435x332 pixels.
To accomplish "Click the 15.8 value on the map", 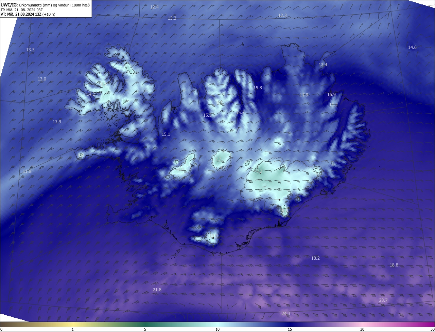I will tap(258, 88).
